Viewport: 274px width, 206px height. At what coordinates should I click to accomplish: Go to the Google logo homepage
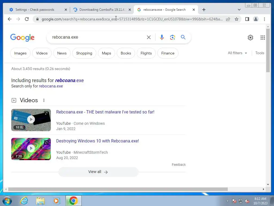[22, 38]
